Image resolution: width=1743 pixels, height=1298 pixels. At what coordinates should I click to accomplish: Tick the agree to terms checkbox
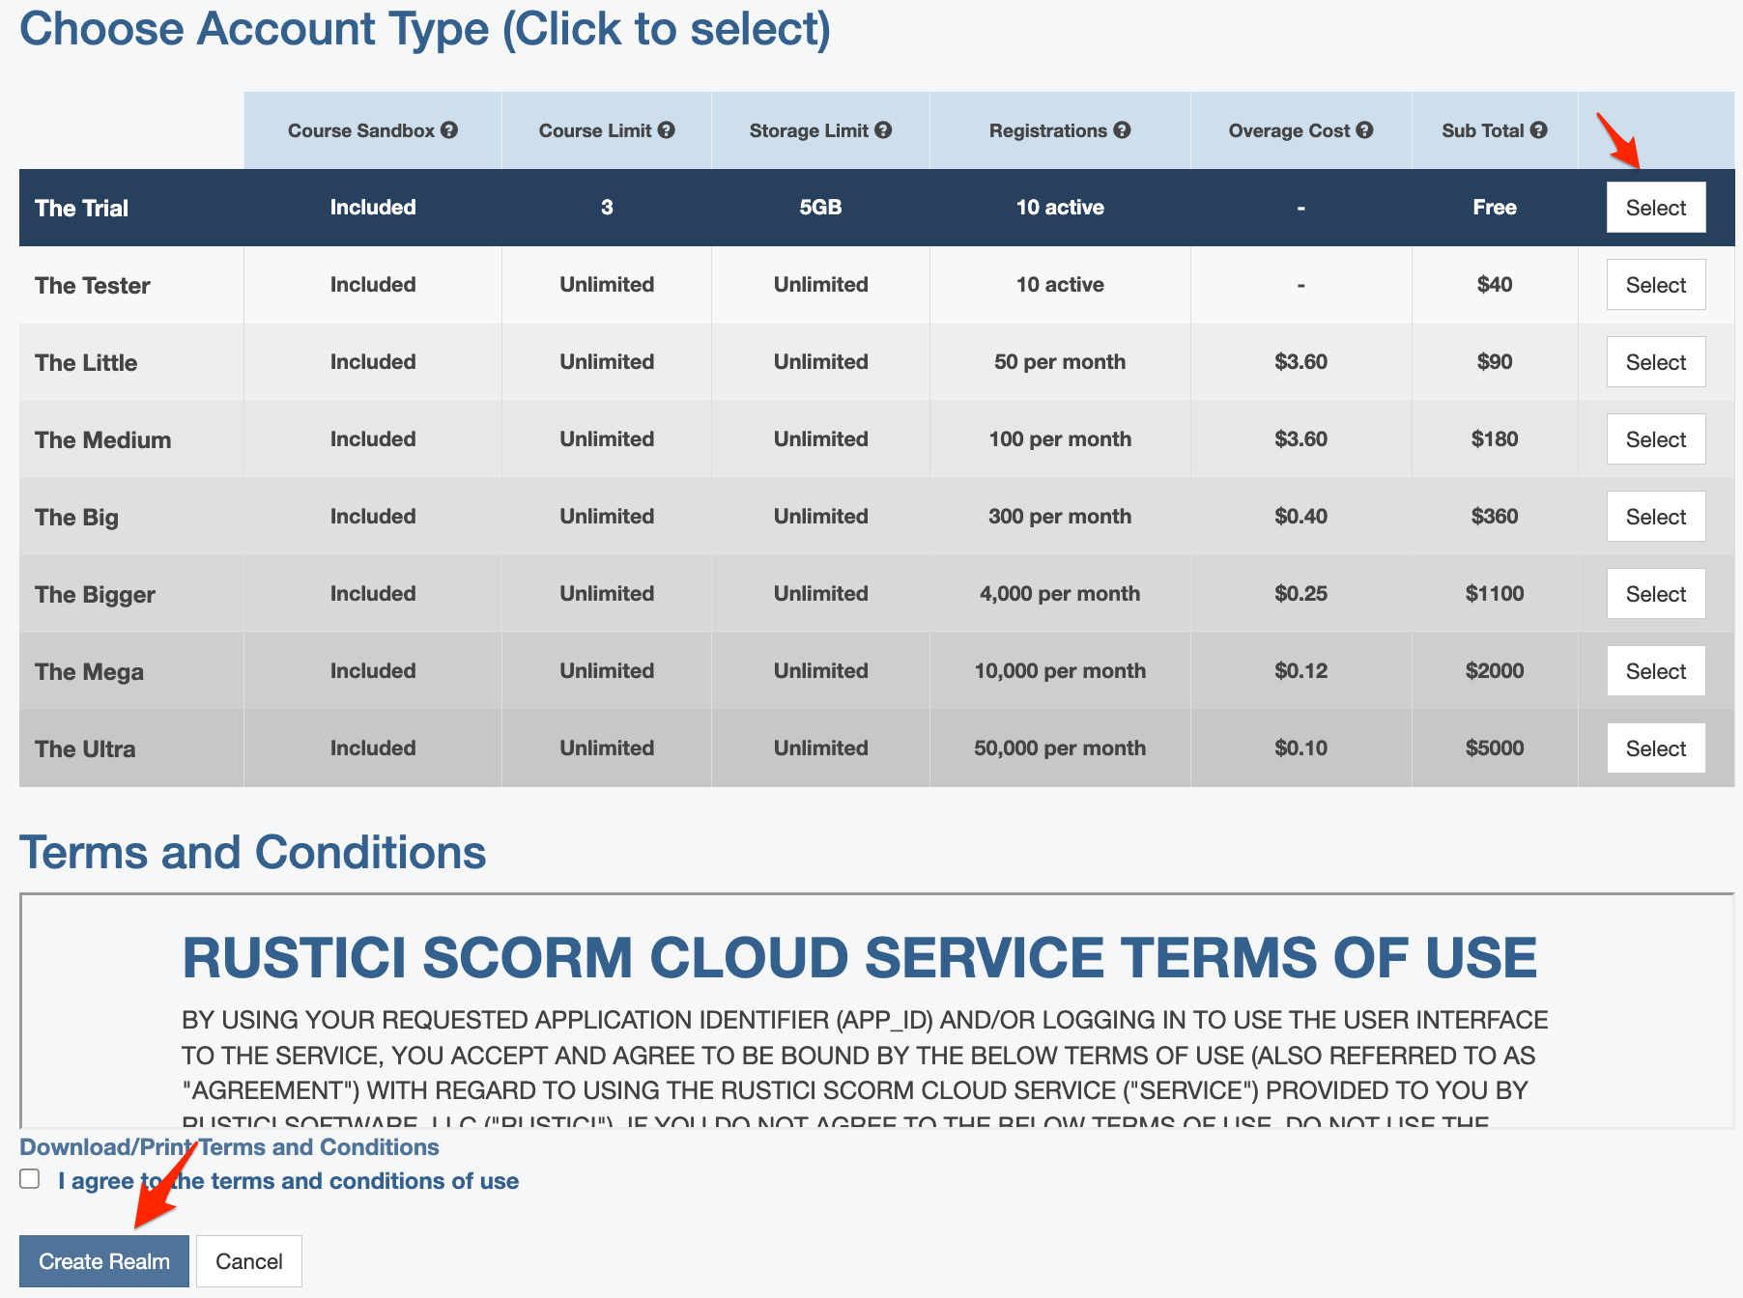pos(30,1179)
